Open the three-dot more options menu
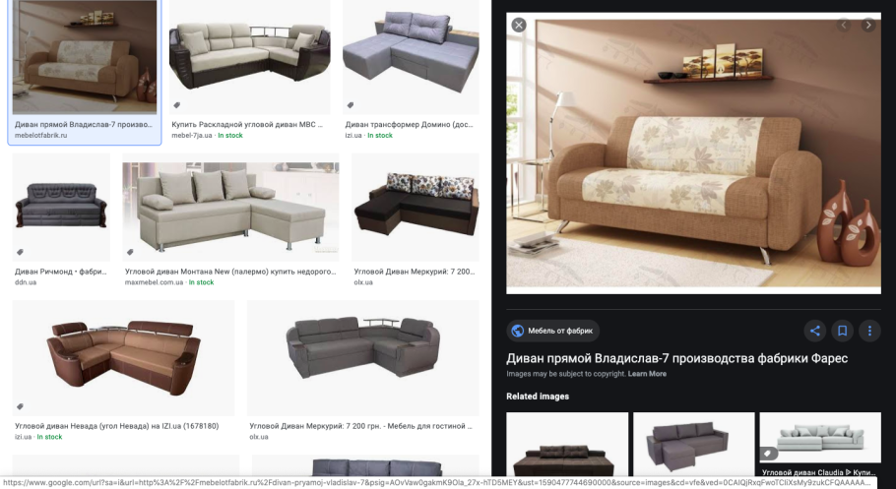896x489 pixels. [x=869, y=331]
